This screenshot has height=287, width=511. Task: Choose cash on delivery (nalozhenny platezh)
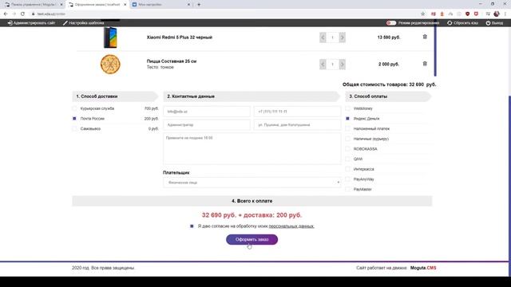point(348,128)
